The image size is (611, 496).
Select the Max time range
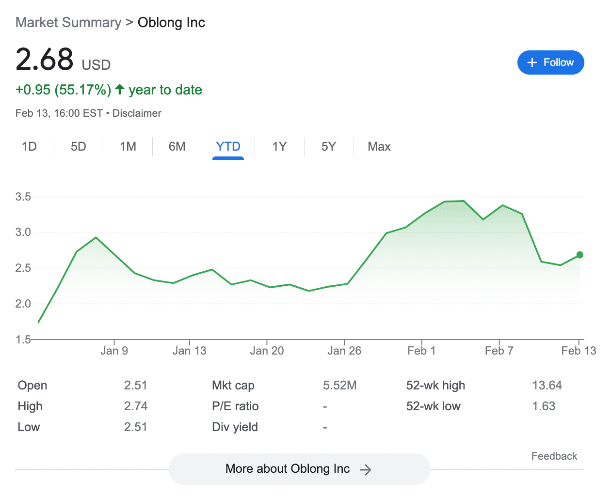(x=379, y=147)
